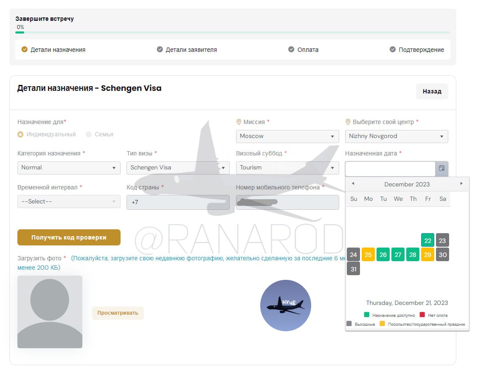Open the Tourism visa subtype dropdown
The width and height of the screenshot is (478, 372).
[x=287, y=168]
